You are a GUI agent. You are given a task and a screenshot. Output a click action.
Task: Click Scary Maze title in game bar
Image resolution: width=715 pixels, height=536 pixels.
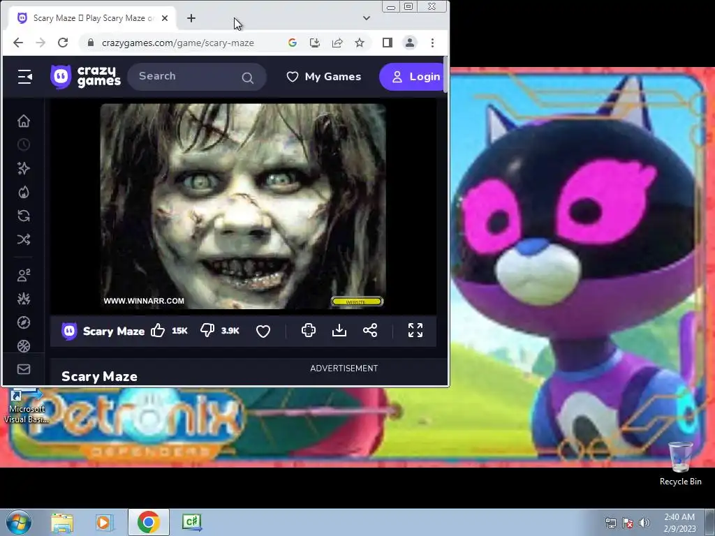click(114, 331)
